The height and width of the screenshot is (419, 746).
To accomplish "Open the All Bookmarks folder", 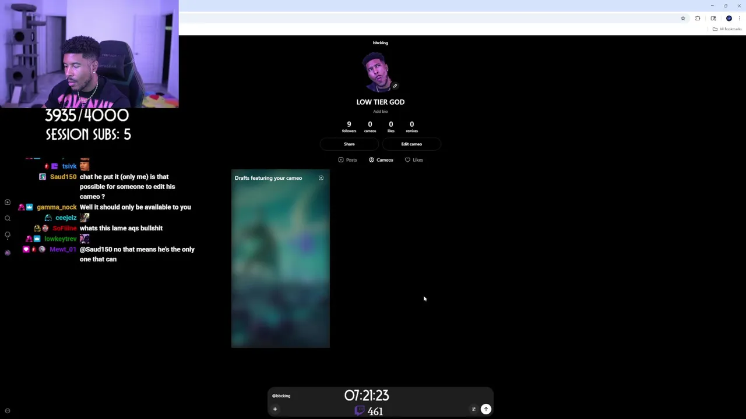I will [x=727, y=29].
